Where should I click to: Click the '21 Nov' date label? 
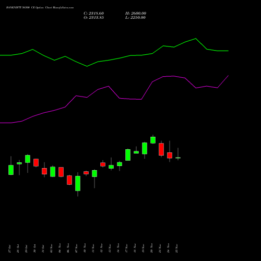point(160,248)
